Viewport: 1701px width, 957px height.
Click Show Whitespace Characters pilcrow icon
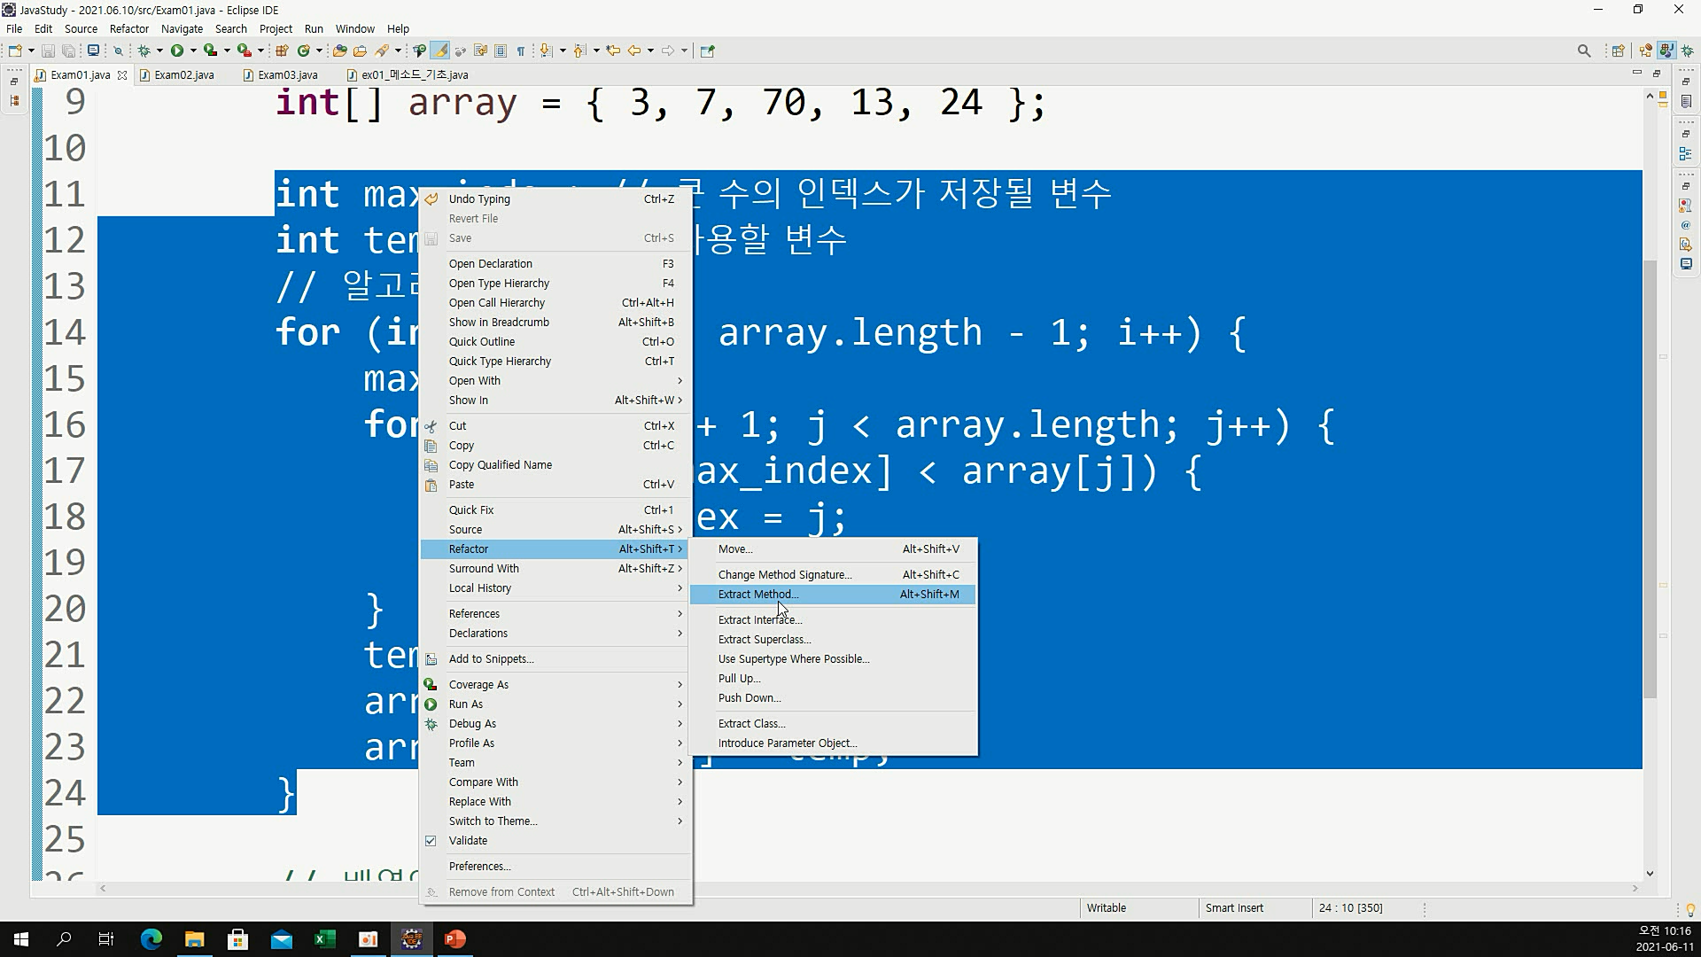click(521, 51)
